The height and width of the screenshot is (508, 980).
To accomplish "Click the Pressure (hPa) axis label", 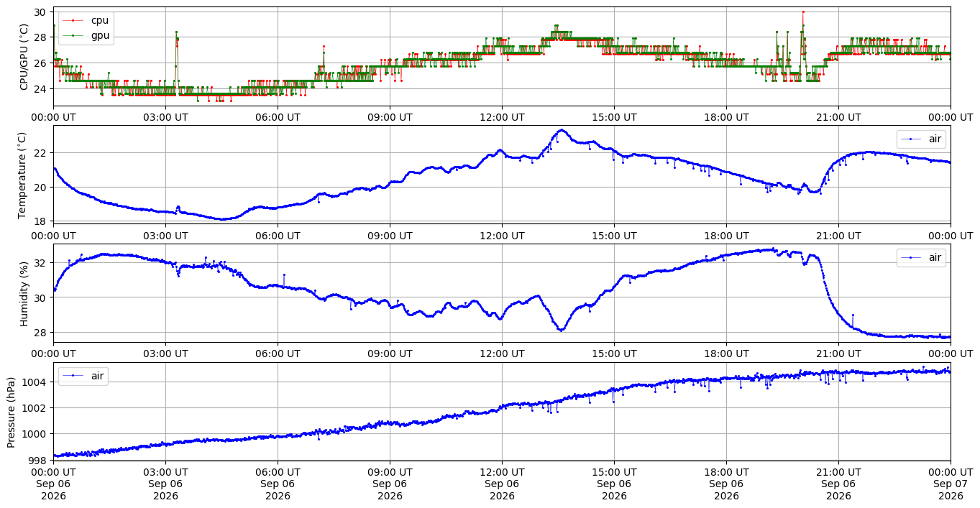I will (12, 412).
